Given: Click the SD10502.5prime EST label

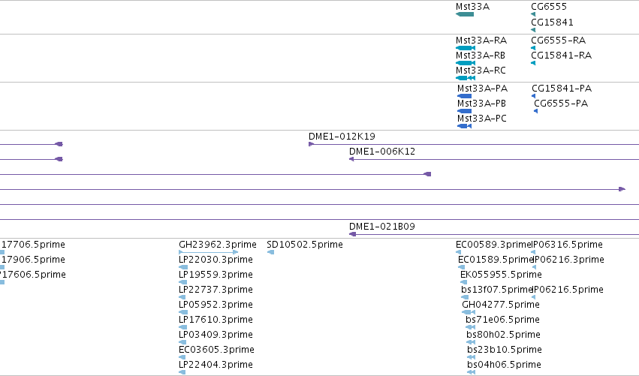Looking at the screenshot, I should pyautogui.click(x=304, y=245).
